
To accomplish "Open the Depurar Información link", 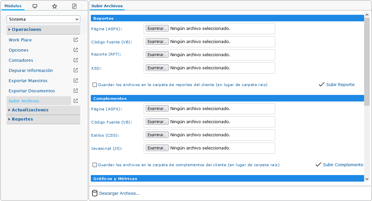I will 31,70.
